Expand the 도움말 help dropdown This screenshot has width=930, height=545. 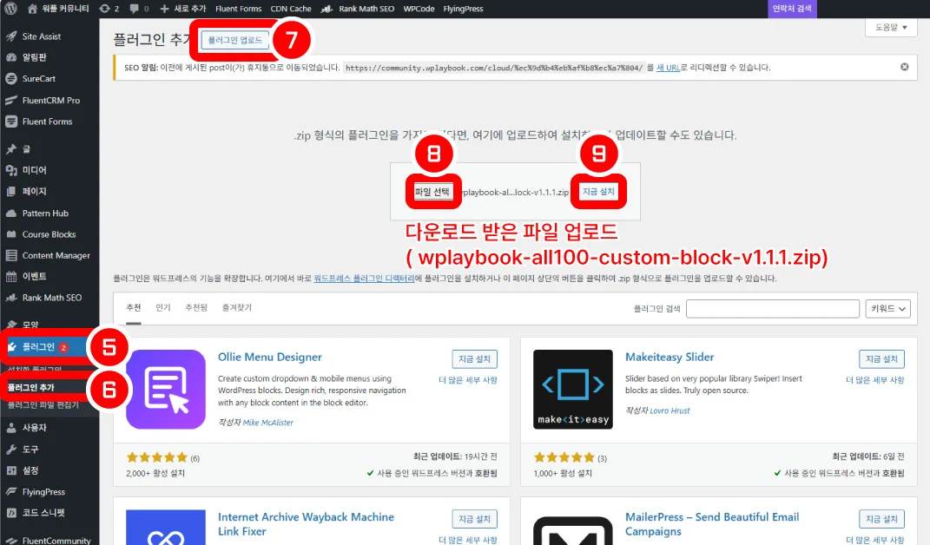pyautogui.click(x=891, y=27)
